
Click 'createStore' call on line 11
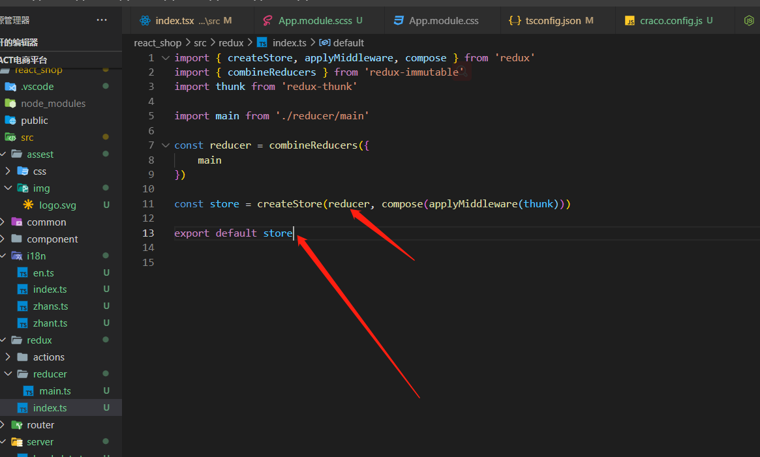(290, 204)
